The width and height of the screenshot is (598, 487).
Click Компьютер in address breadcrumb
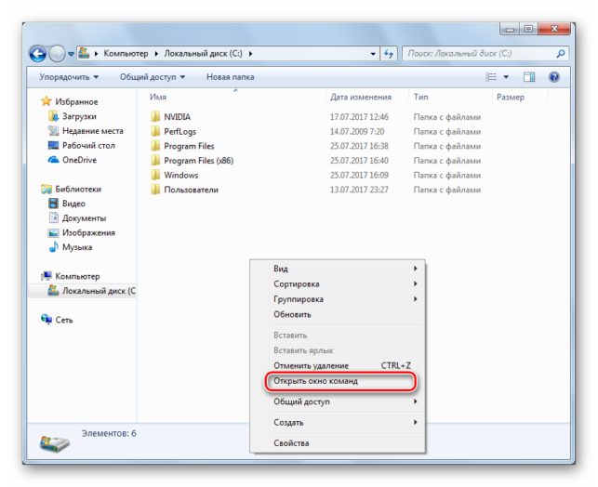click(x=126, y=54)
